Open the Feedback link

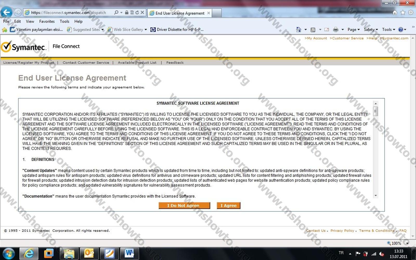point(175,63)
